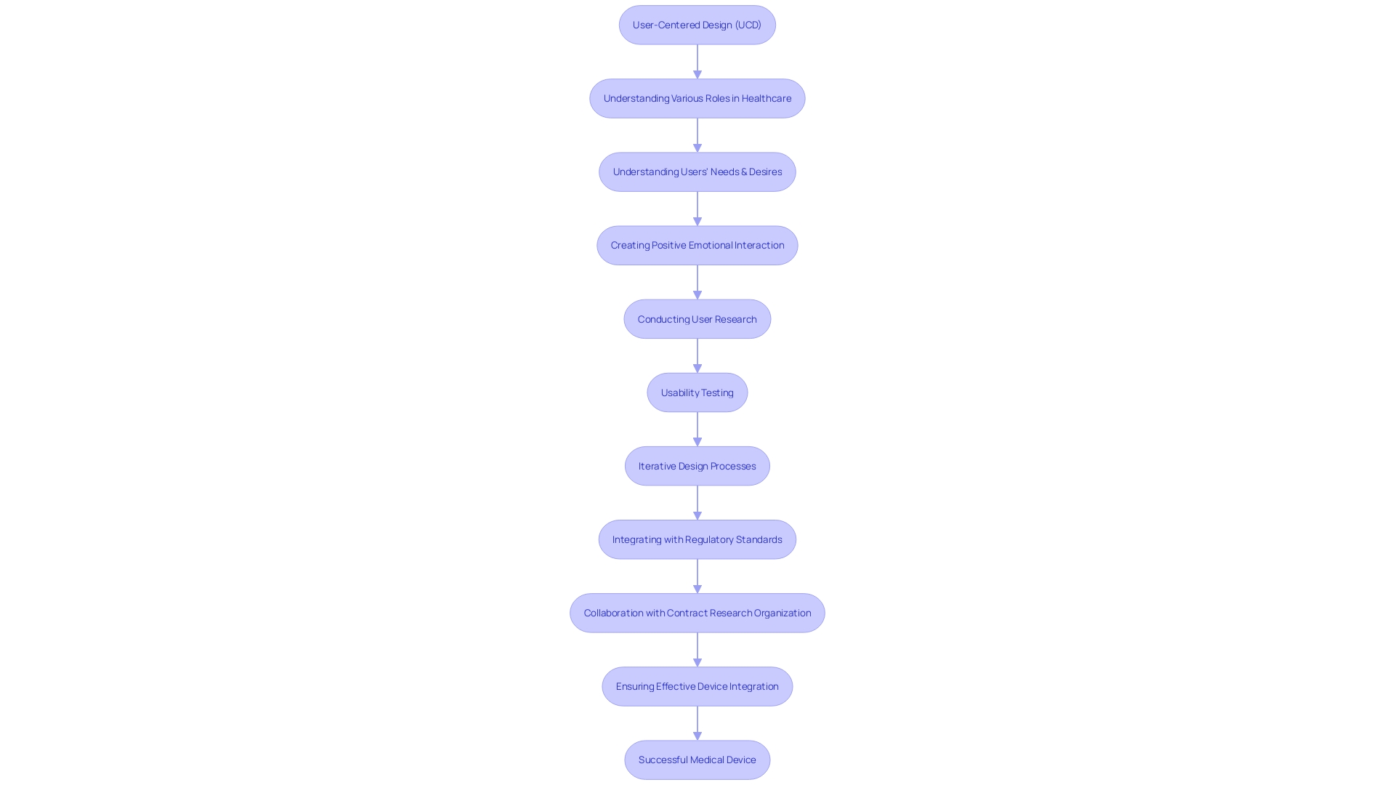Click the Understanding Various Roles node

[x=697, y=98]
